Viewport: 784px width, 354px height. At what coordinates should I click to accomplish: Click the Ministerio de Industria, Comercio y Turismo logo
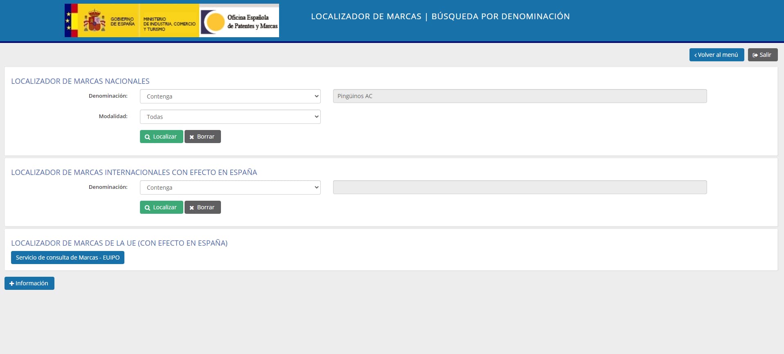pos(169,20)
